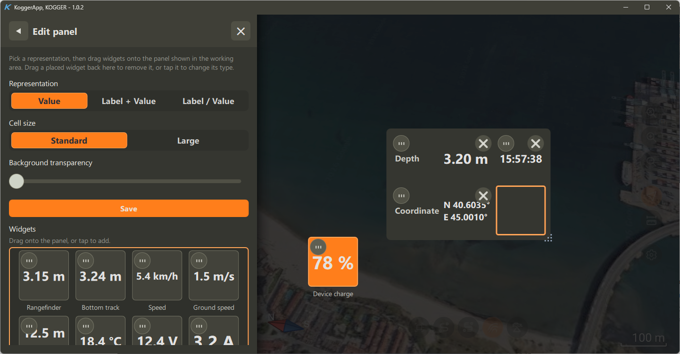Choose the Large cell size
680x354 pixels.
tap(188, 140)
